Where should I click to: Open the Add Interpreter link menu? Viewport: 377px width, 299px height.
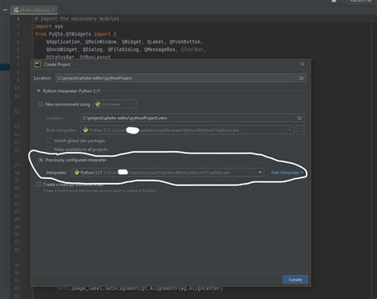click(287, 173)
